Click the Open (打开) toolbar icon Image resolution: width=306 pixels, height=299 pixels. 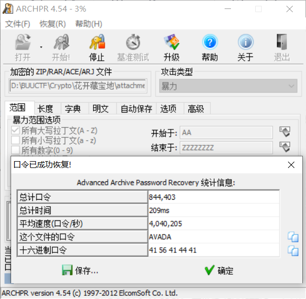23,42
